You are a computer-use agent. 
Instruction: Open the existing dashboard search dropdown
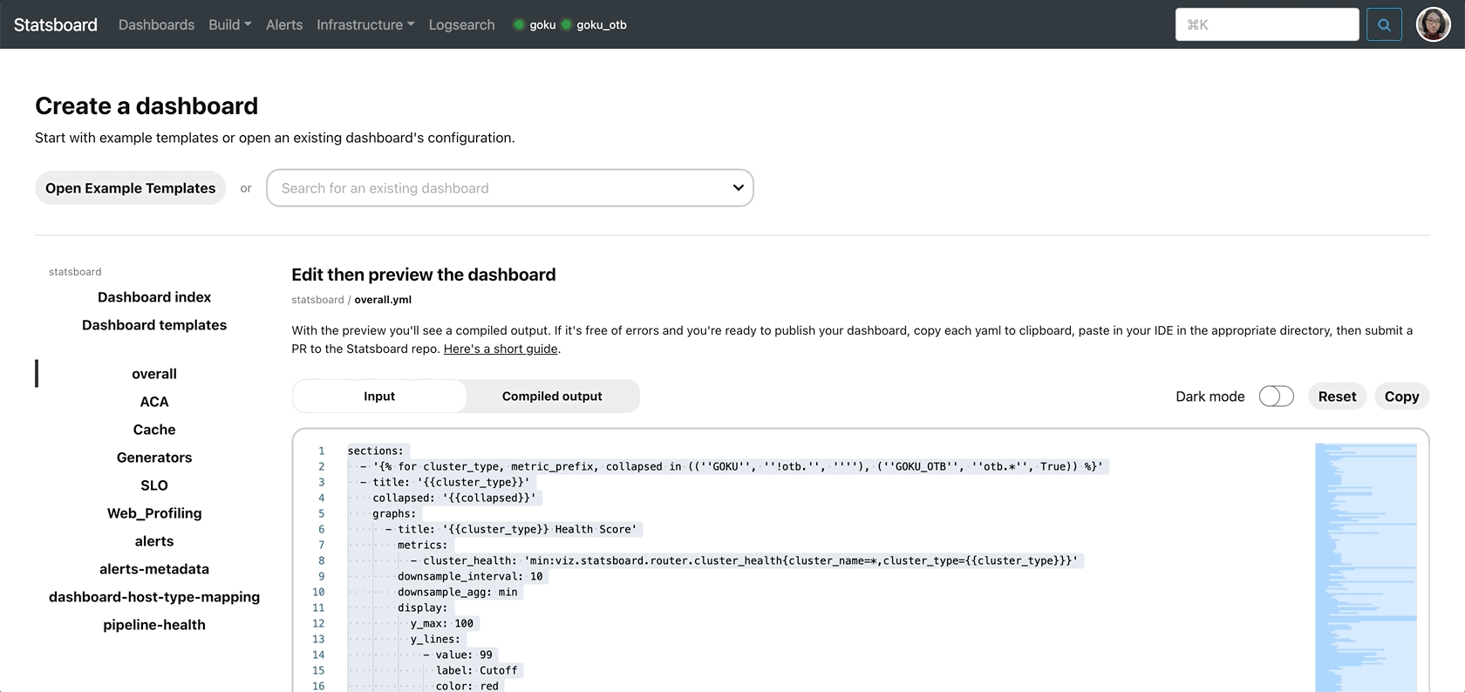509,188
